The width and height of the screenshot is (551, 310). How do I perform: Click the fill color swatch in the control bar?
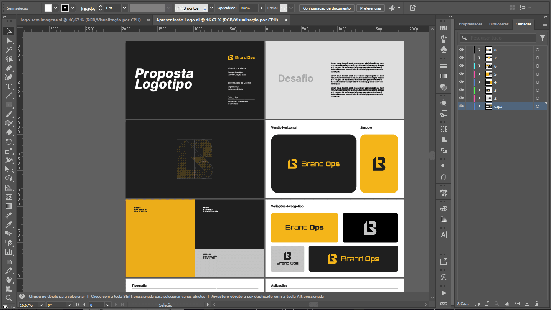click(48, 7)
